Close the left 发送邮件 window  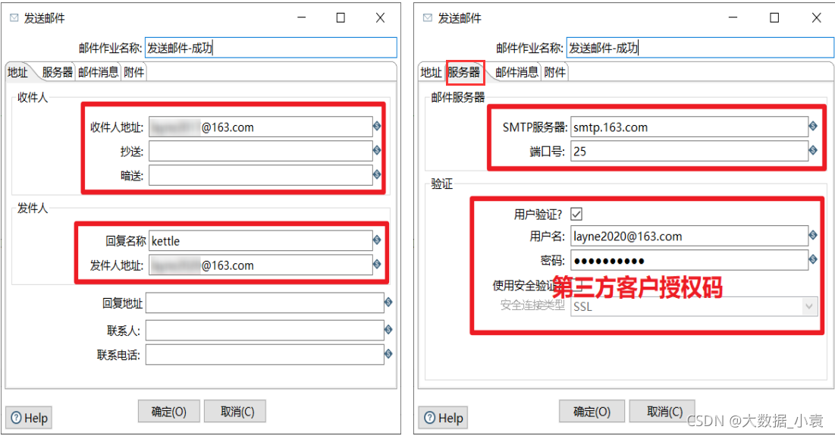(380, 18)
